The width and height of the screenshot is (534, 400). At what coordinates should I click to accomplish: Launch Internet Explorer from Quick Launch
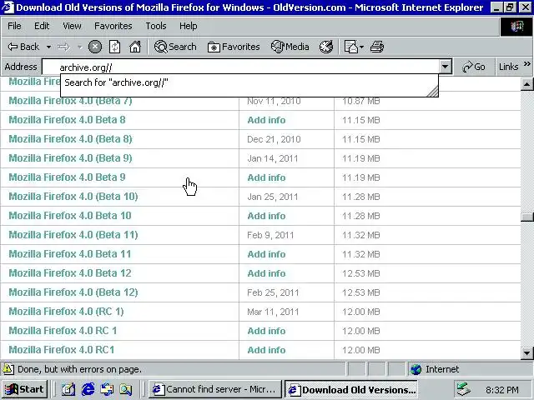coord(88,389)
